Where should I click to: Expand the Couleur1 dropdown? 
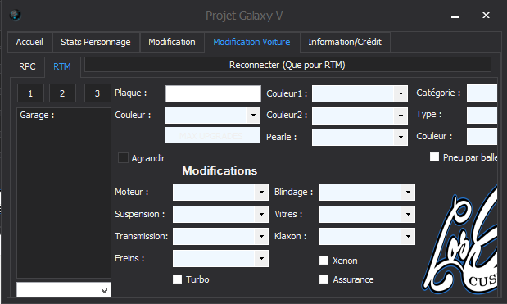pyautogui.click(x=360, y=93)
